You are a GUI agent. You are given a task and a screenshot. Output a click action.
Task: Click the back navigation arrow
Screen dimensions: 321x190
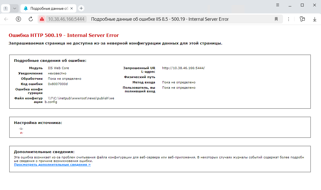pyautogui.click(x=6, y=19)
